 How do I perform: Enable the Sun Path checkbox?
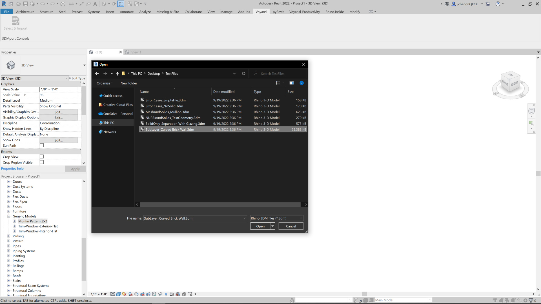pyautogui.click(x=42, y=146)
